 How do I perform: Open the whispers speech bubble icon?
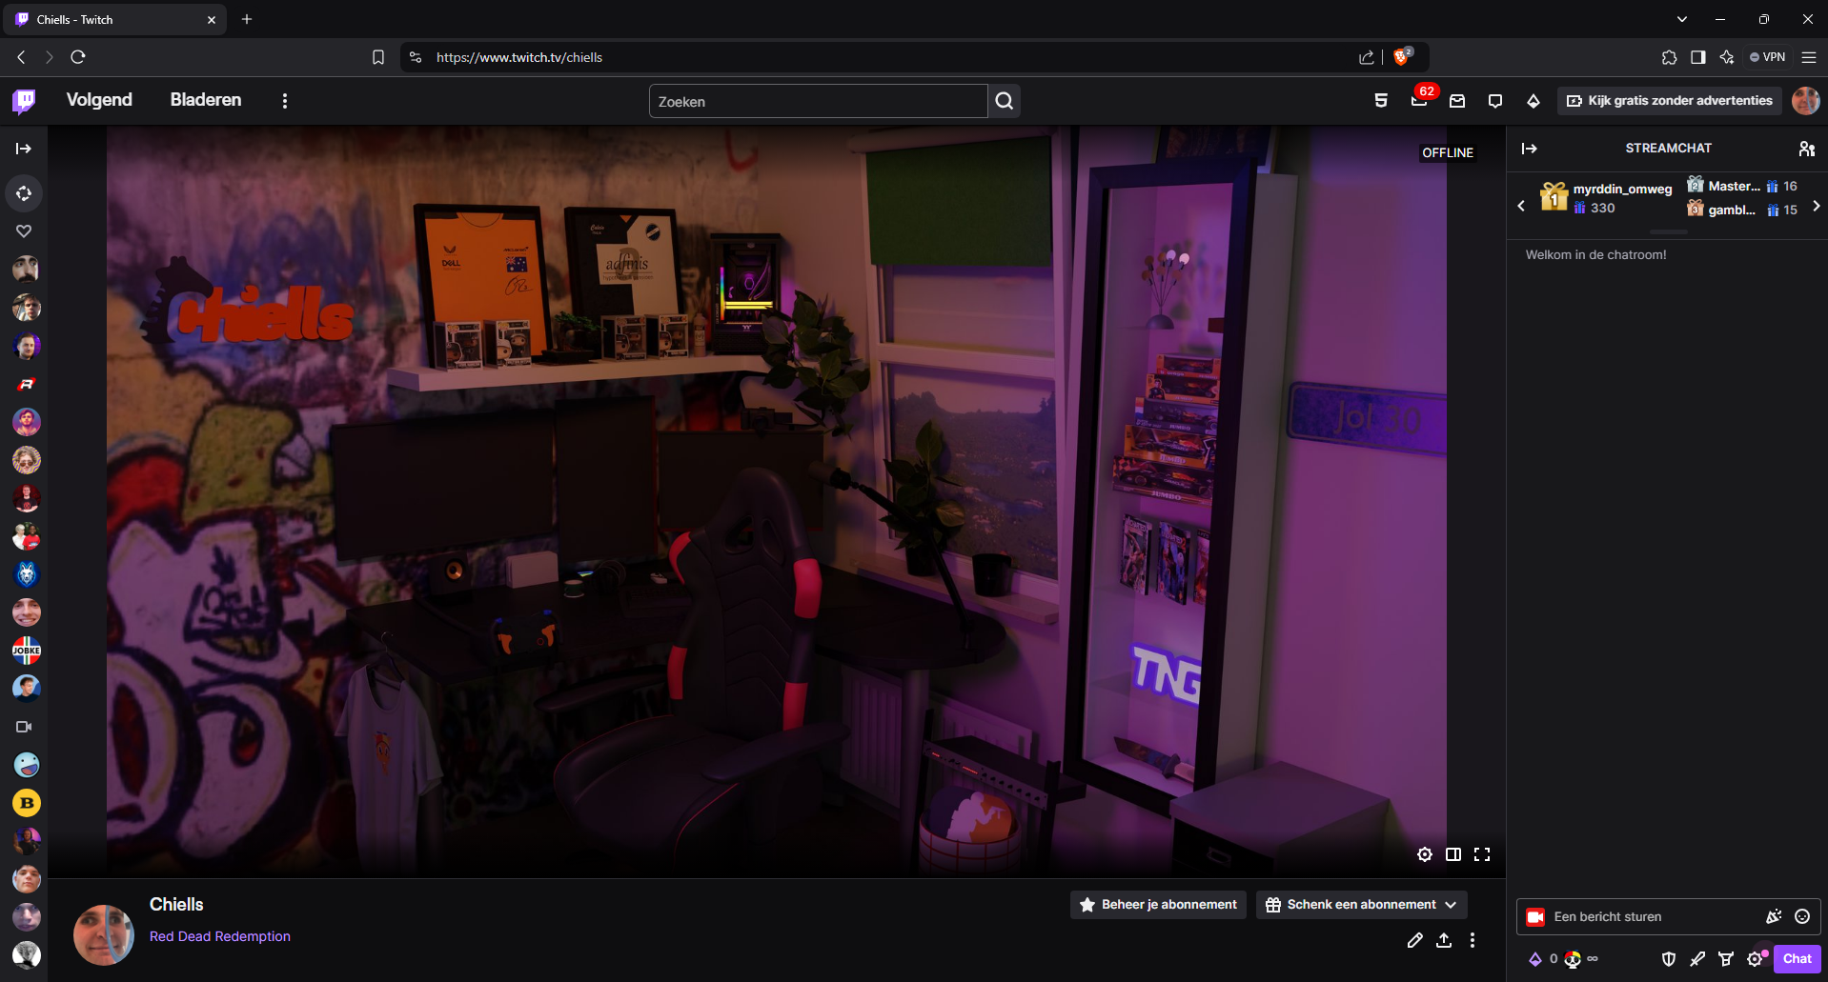point(1494,101)
